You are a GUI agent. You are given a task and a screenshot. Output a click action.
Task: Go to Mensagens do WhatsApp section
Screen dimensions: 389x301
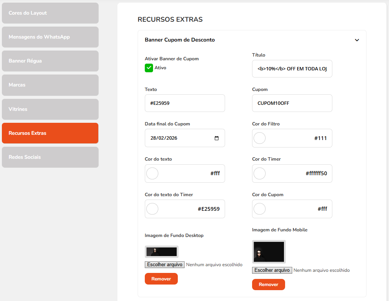[x=50, y=37]
